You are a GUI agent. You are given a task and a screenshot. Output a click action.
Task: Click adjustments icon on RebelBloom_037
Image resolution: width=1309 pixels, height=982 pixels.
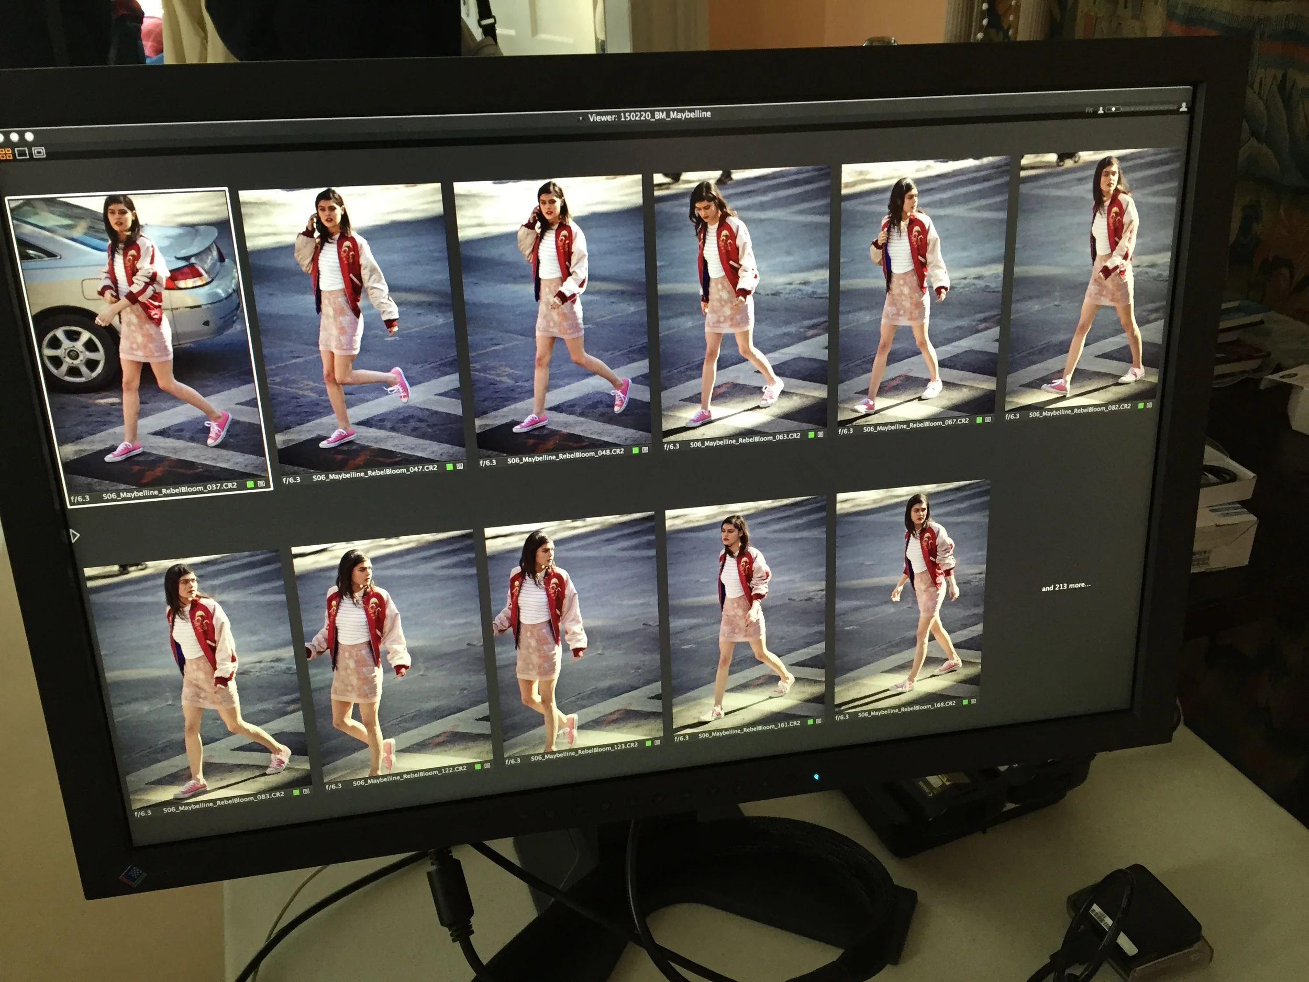pos(262,483)
